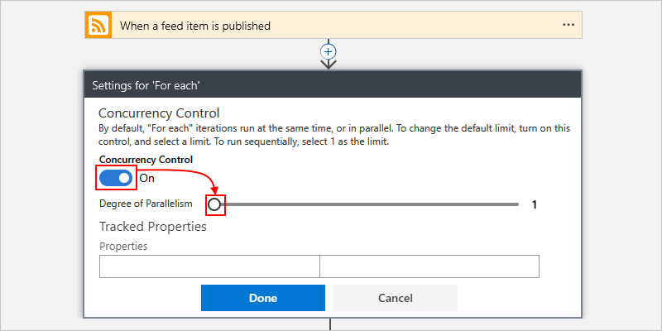The width and height of the screenshot is (662, 331).
Task: Click the Degree of Parallelism slider handle
Action: click(x=214, y=204)
